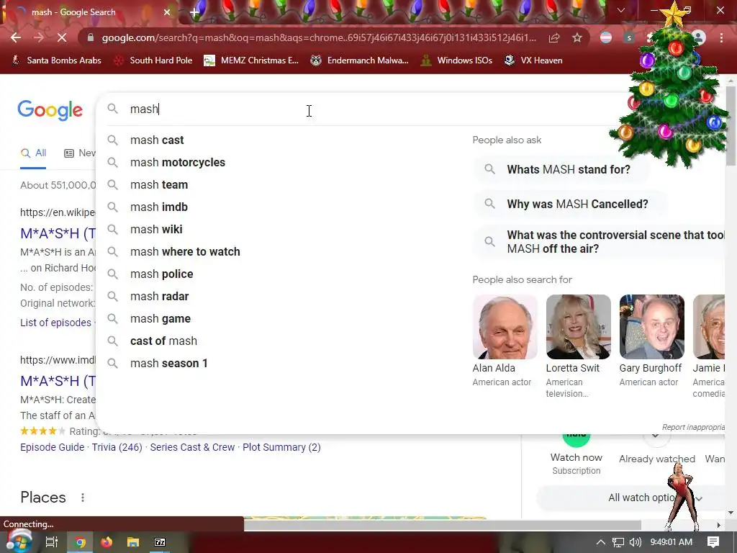Open the network icon in system tray
The width and height of the screenshot is (737, 553).
tap(618, 542)
